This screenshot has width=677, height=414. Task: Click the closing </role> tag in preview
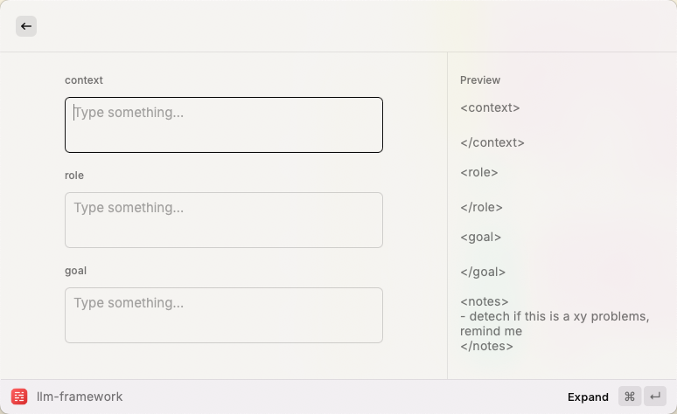(x=481, y=207)
